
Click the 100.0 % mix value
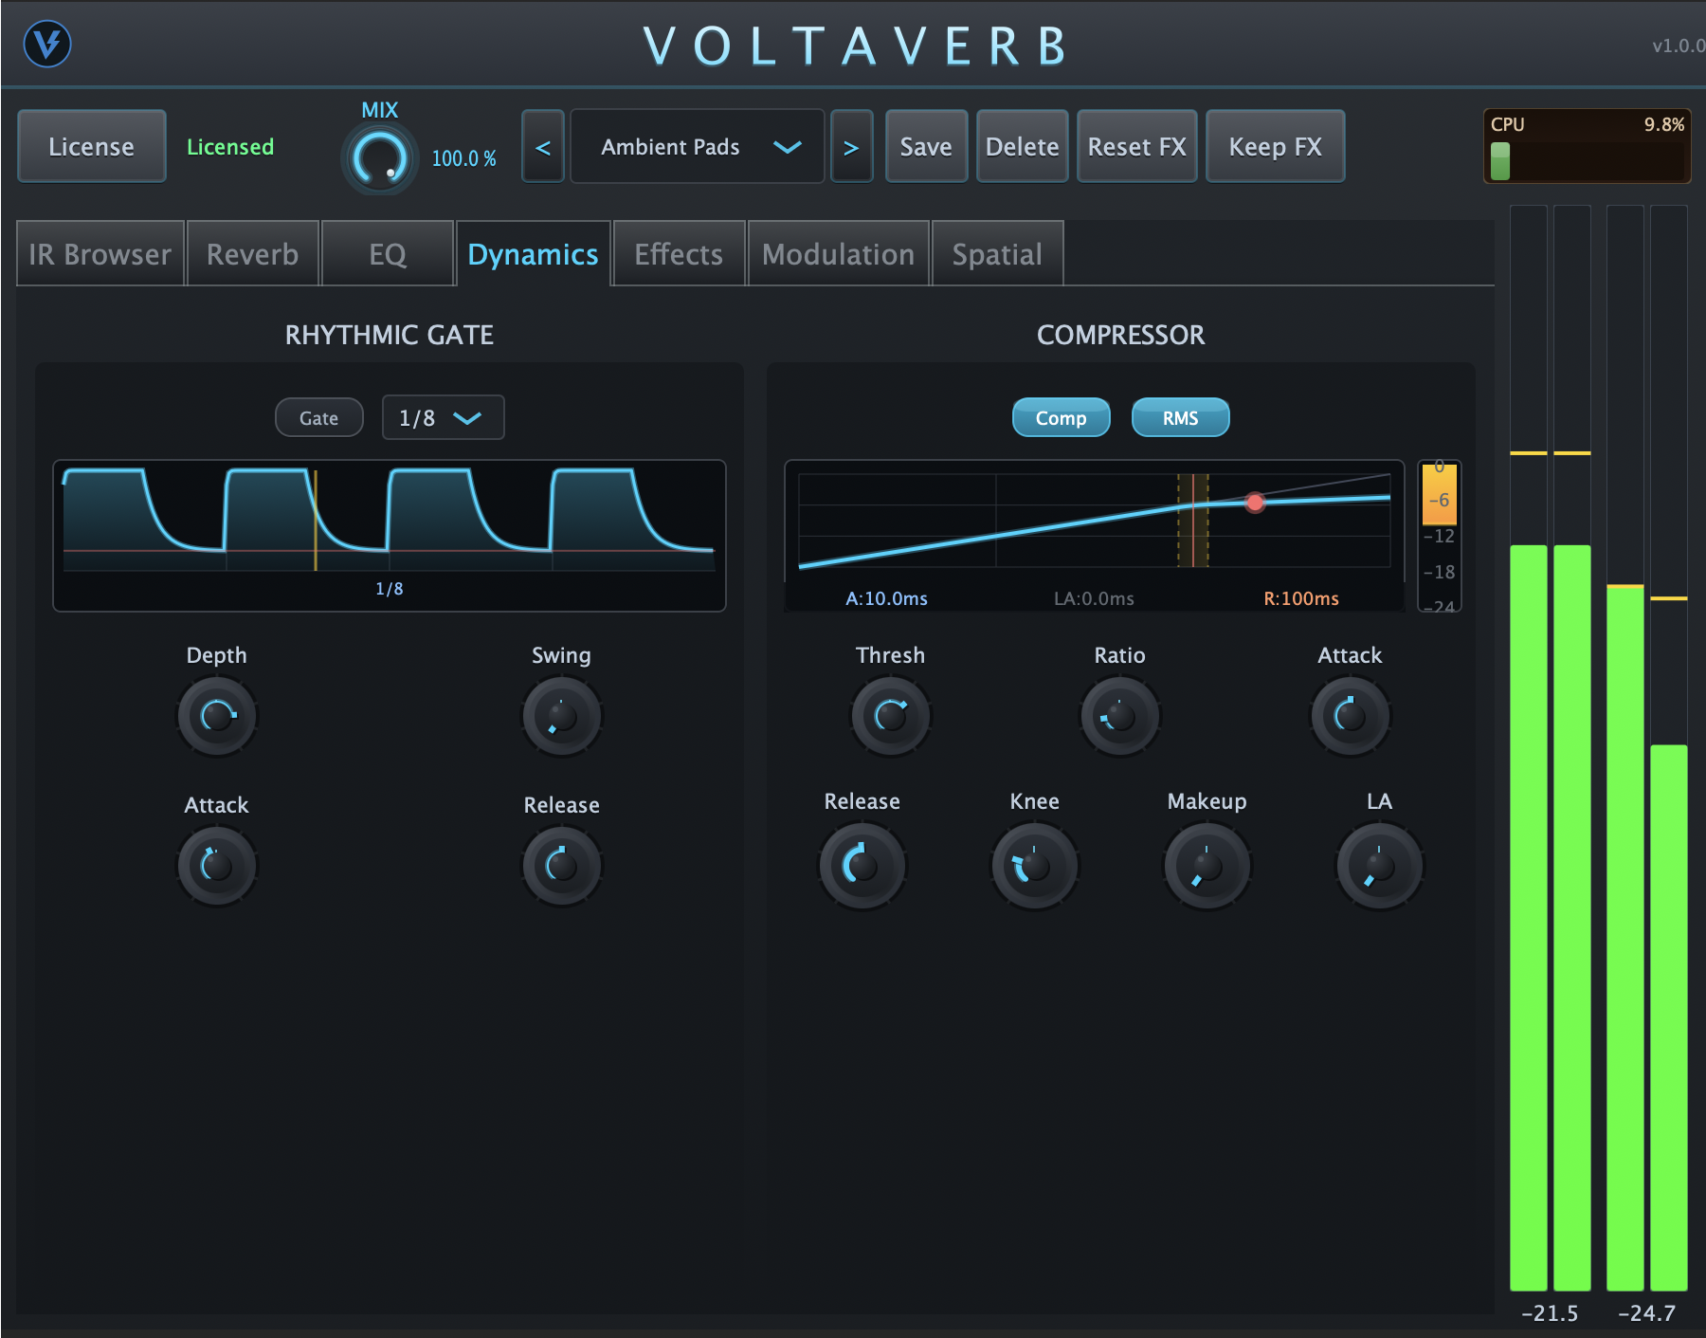pyautogui.click(x=464, y=158)
